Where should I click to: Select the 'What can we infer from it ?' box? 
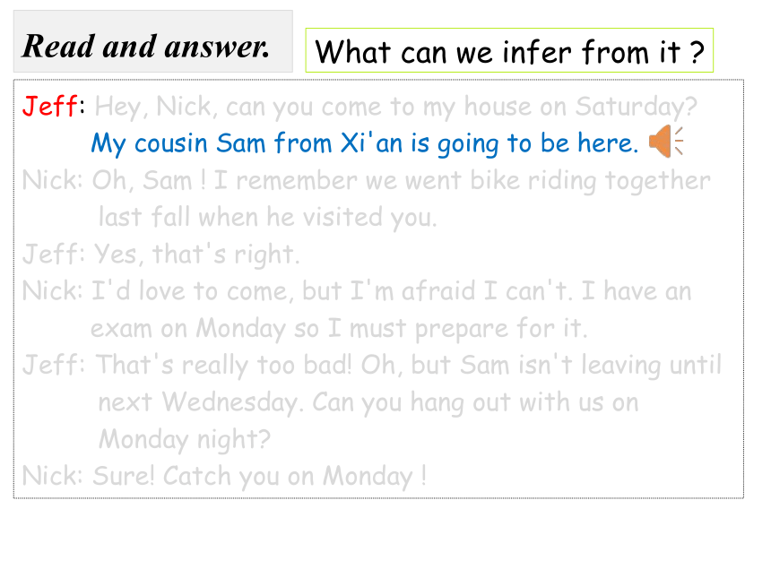(509, 50)
